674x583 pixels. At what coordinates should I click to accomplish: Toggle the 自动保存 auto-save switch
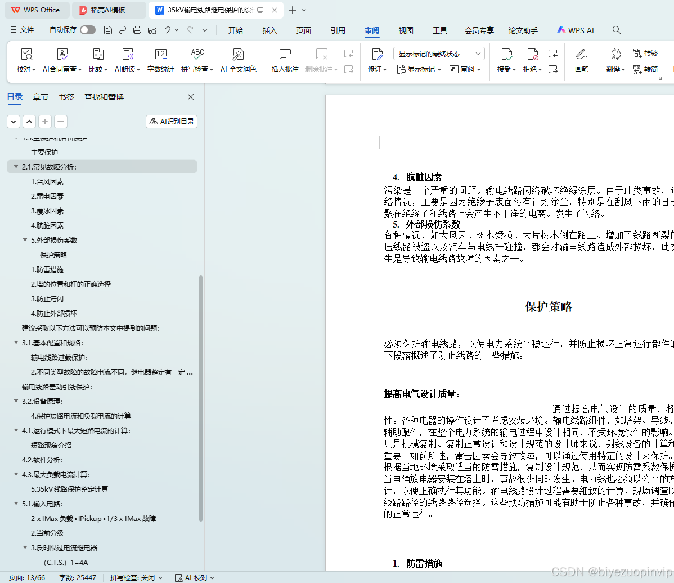(87, 30)
